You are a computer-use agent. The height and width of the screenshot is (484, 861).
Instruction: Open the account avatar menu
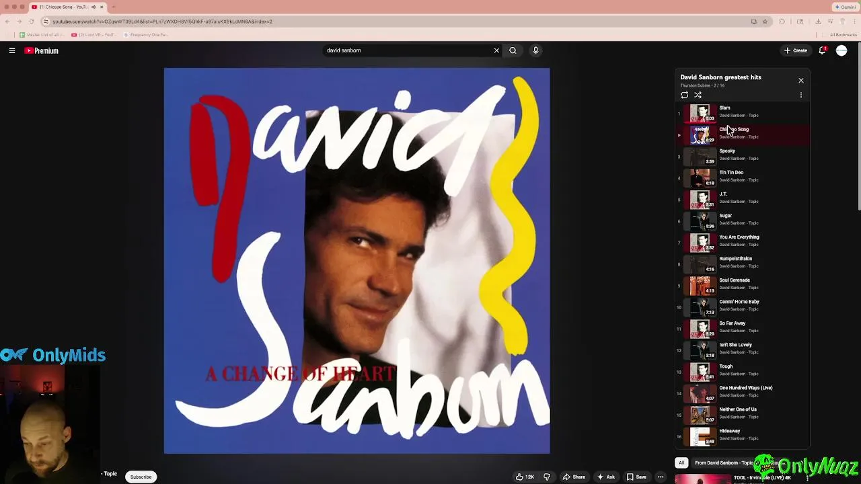click(x=841, y=50)
